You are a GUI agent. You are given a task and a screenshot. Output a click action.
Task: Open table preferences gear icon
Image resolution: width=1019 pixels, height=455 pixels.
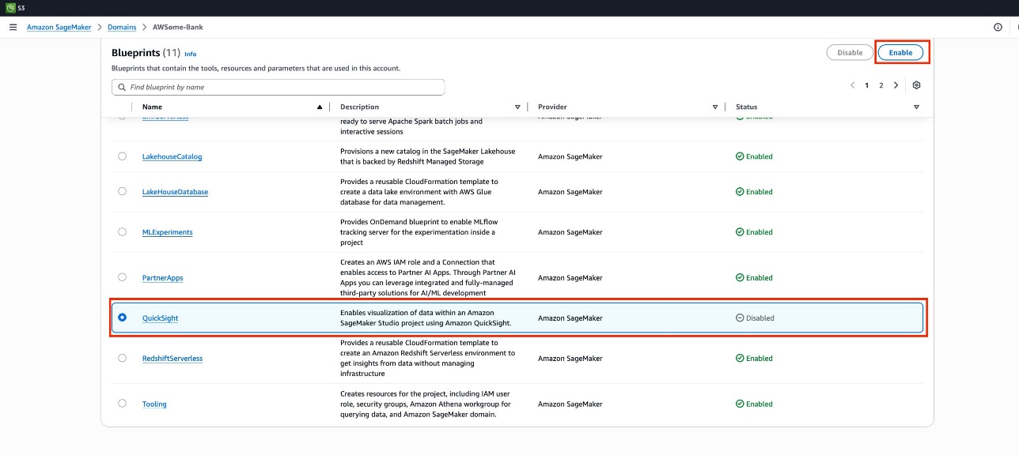pos(916,85)
